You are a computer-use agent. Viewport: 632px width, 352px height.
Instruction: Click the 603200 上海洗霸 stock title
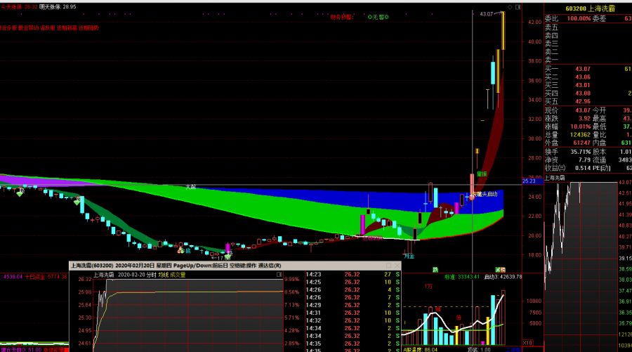tap(590, 8)
